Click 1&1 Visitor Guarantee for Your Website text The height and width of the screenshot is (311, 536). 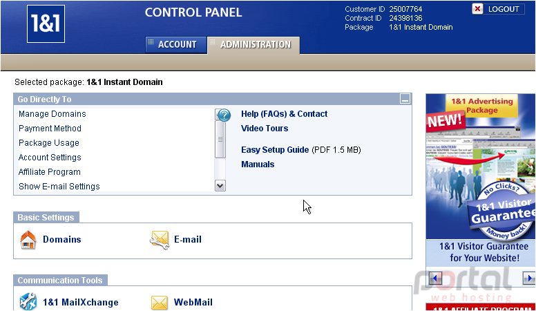point(484,252)
